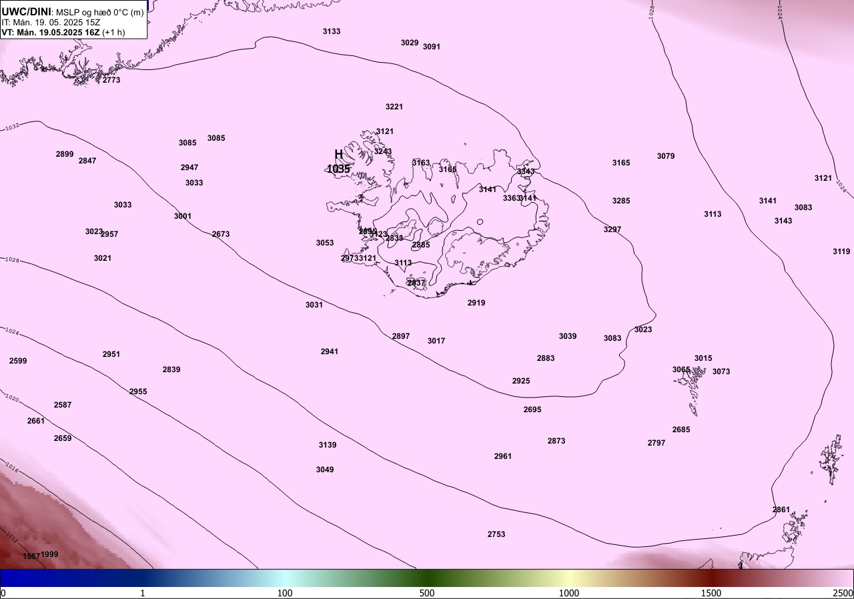Click the UWC/DINI title label
Screen dimensions: 854x599
click(x=27, y=11)
